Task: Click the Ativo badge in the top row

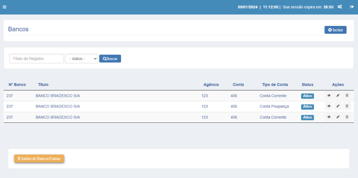Action: (x=307, y=96)
